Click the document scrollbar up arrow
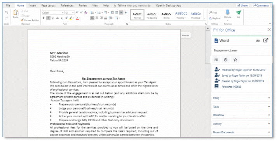 208,28
